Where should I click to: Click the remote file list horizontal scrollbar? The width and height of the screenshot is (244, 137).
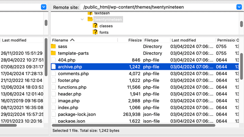(x=133, y=125)
